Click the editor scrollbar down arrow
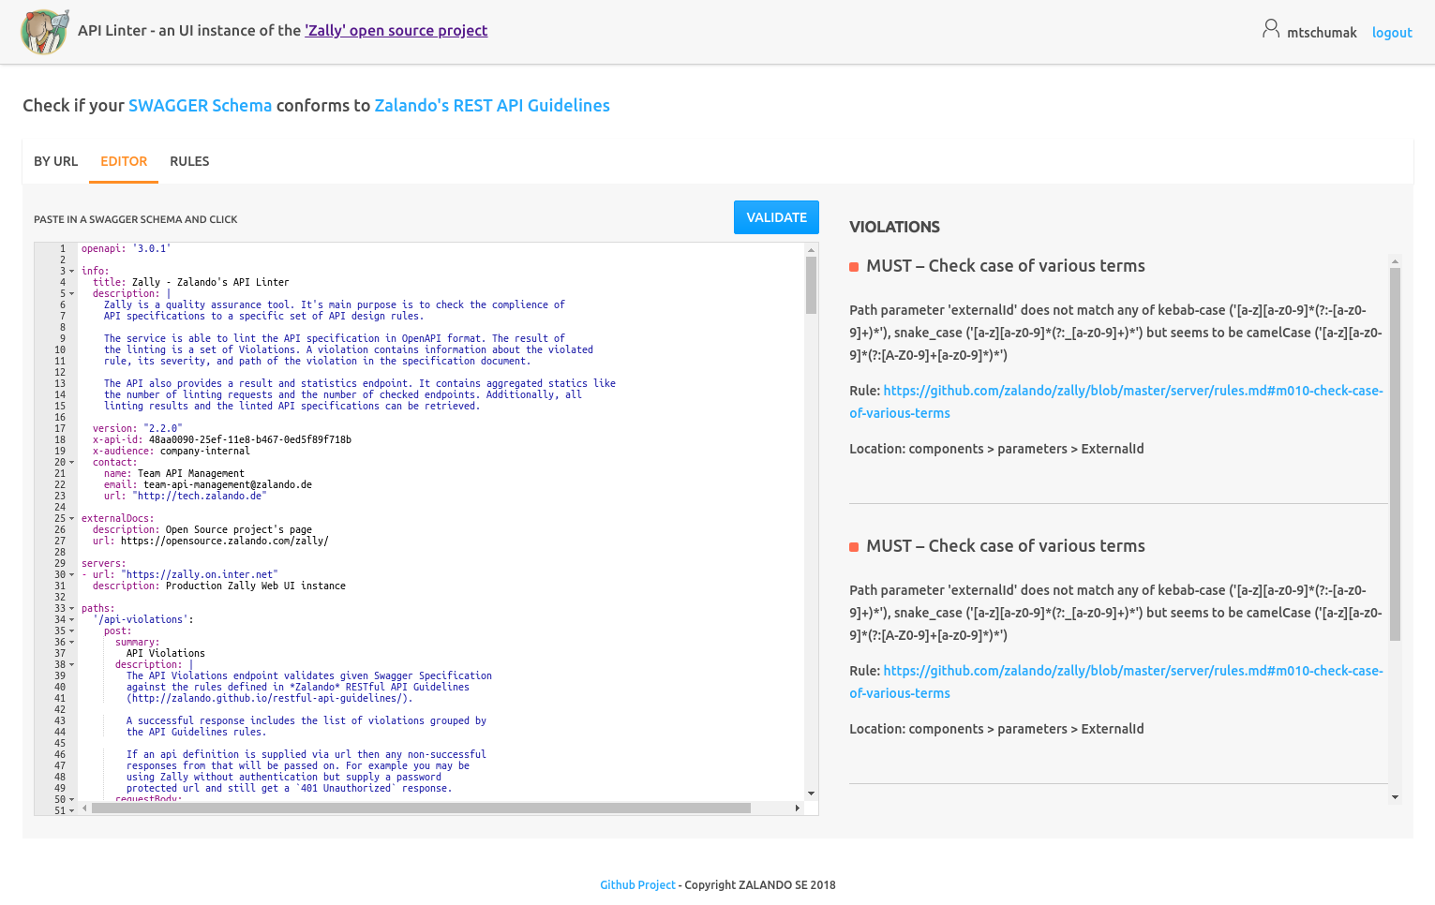1435x905 pixels. (811, 794)
